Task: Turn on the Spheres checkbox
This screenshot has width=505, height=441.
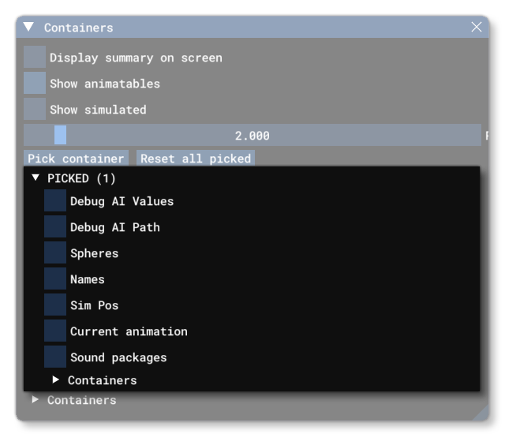Action: [x=55, y=253]
